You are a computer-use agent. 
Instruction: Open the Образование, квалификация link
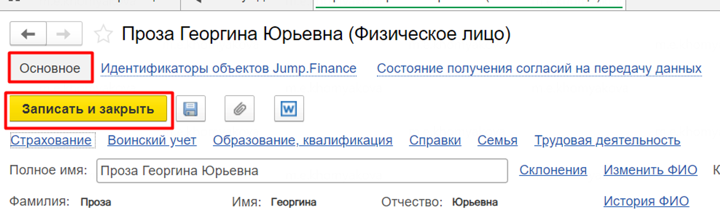[x=303, y=140]
